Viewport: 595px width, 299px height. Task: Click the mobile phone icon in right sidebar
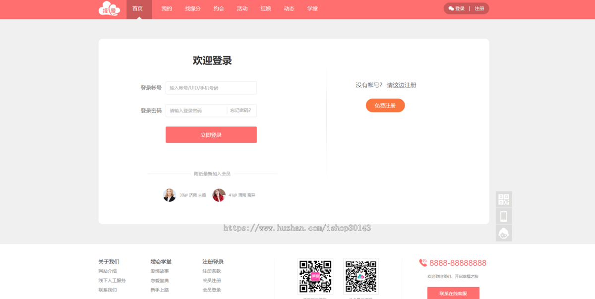pos(504,217)
